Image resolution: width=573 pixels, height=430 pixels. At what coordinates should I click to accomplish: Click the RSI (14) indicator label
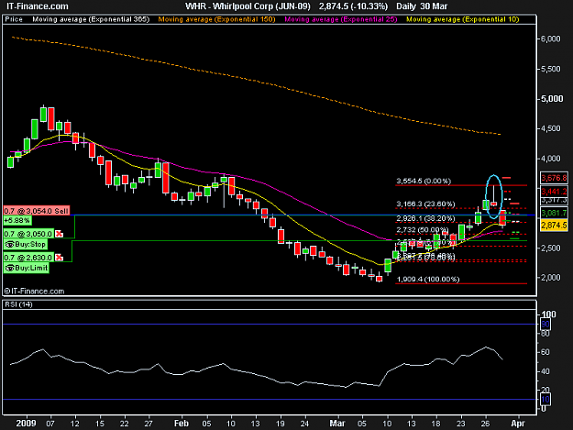click(x=18, y=304)
